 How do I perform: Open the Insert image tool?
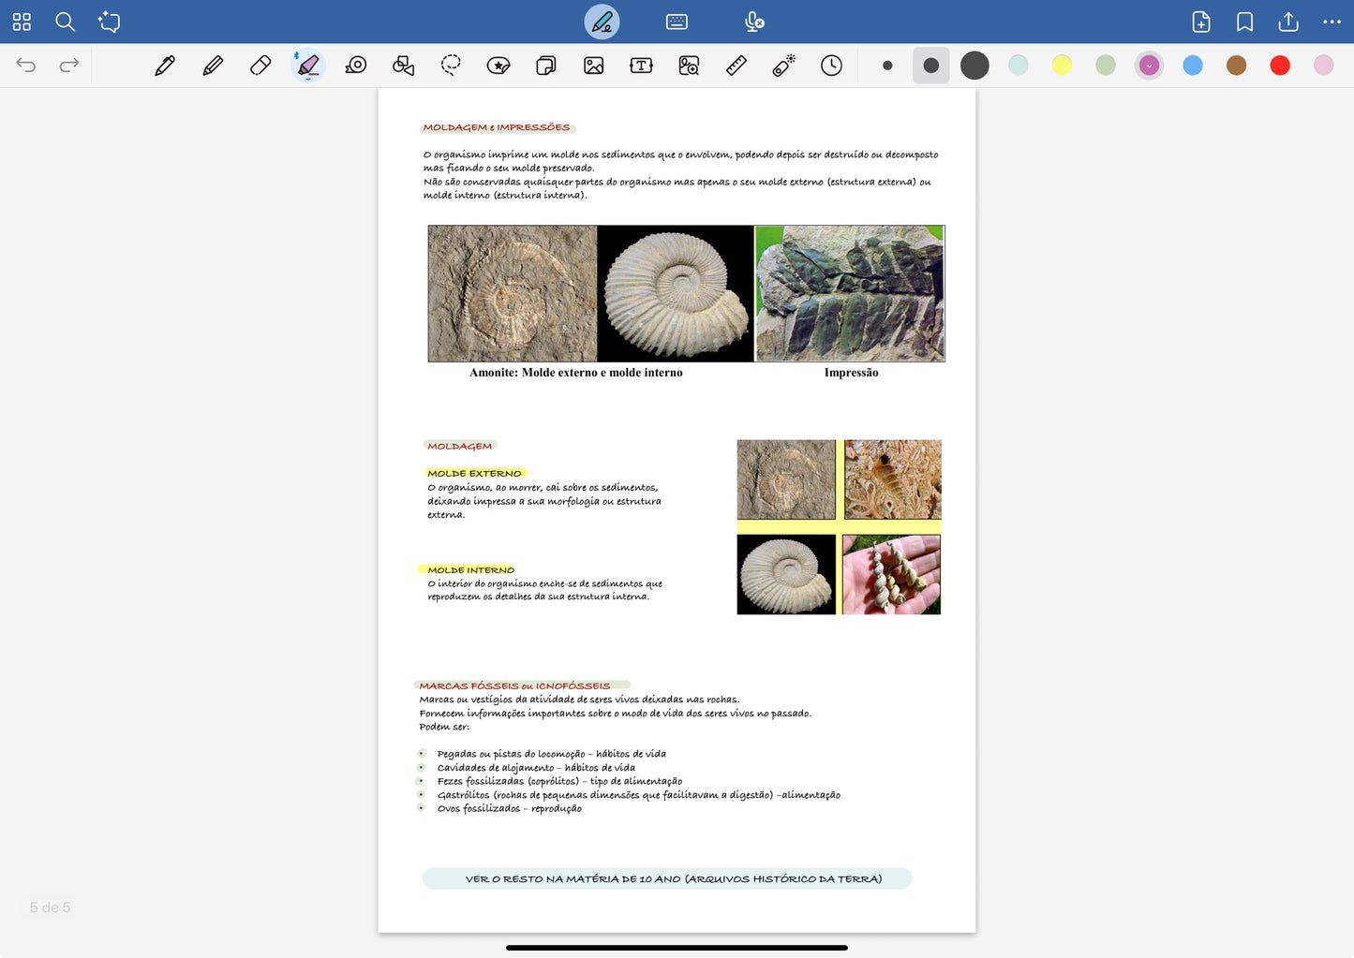pyautogui.click(x=593, y=66)
